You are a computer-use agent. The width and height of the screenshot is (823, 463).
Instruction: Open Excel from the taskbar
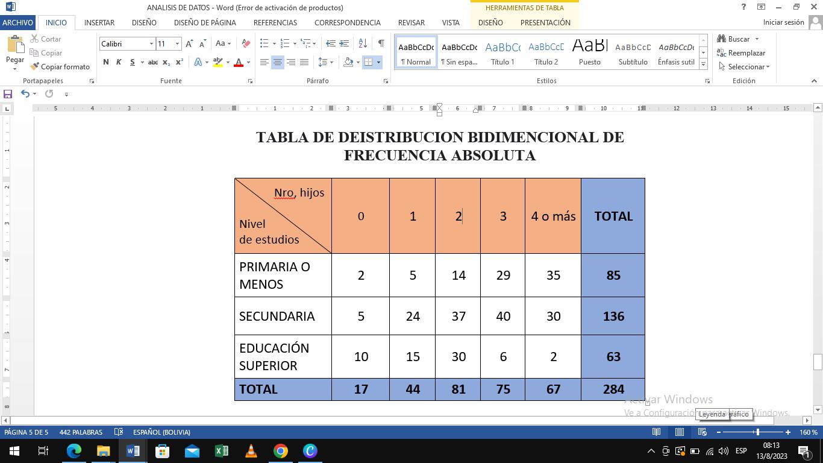(222, 451)
